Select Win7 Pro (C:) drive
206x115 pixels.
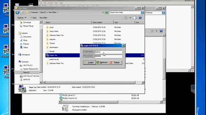tap(28, 65)
